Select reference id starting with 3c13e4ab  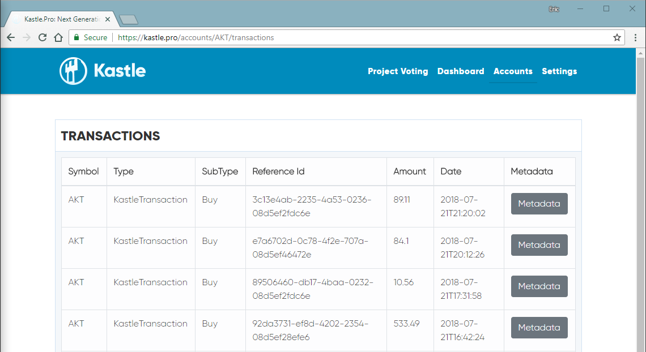[312, 207]
